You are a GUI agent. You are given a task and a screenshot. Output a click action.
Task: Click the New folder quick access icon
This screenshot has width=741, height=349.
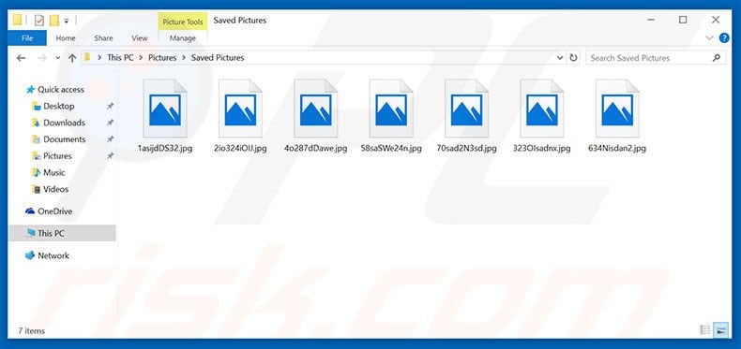(53, 21)
